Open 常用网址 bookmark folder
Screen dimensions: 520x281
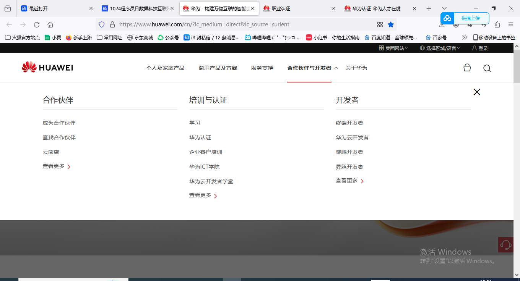(109, 37)
